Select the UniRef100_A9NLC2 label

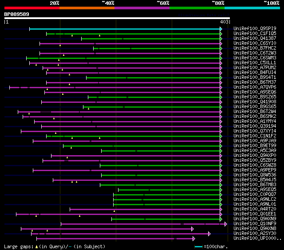click(255, 199)
